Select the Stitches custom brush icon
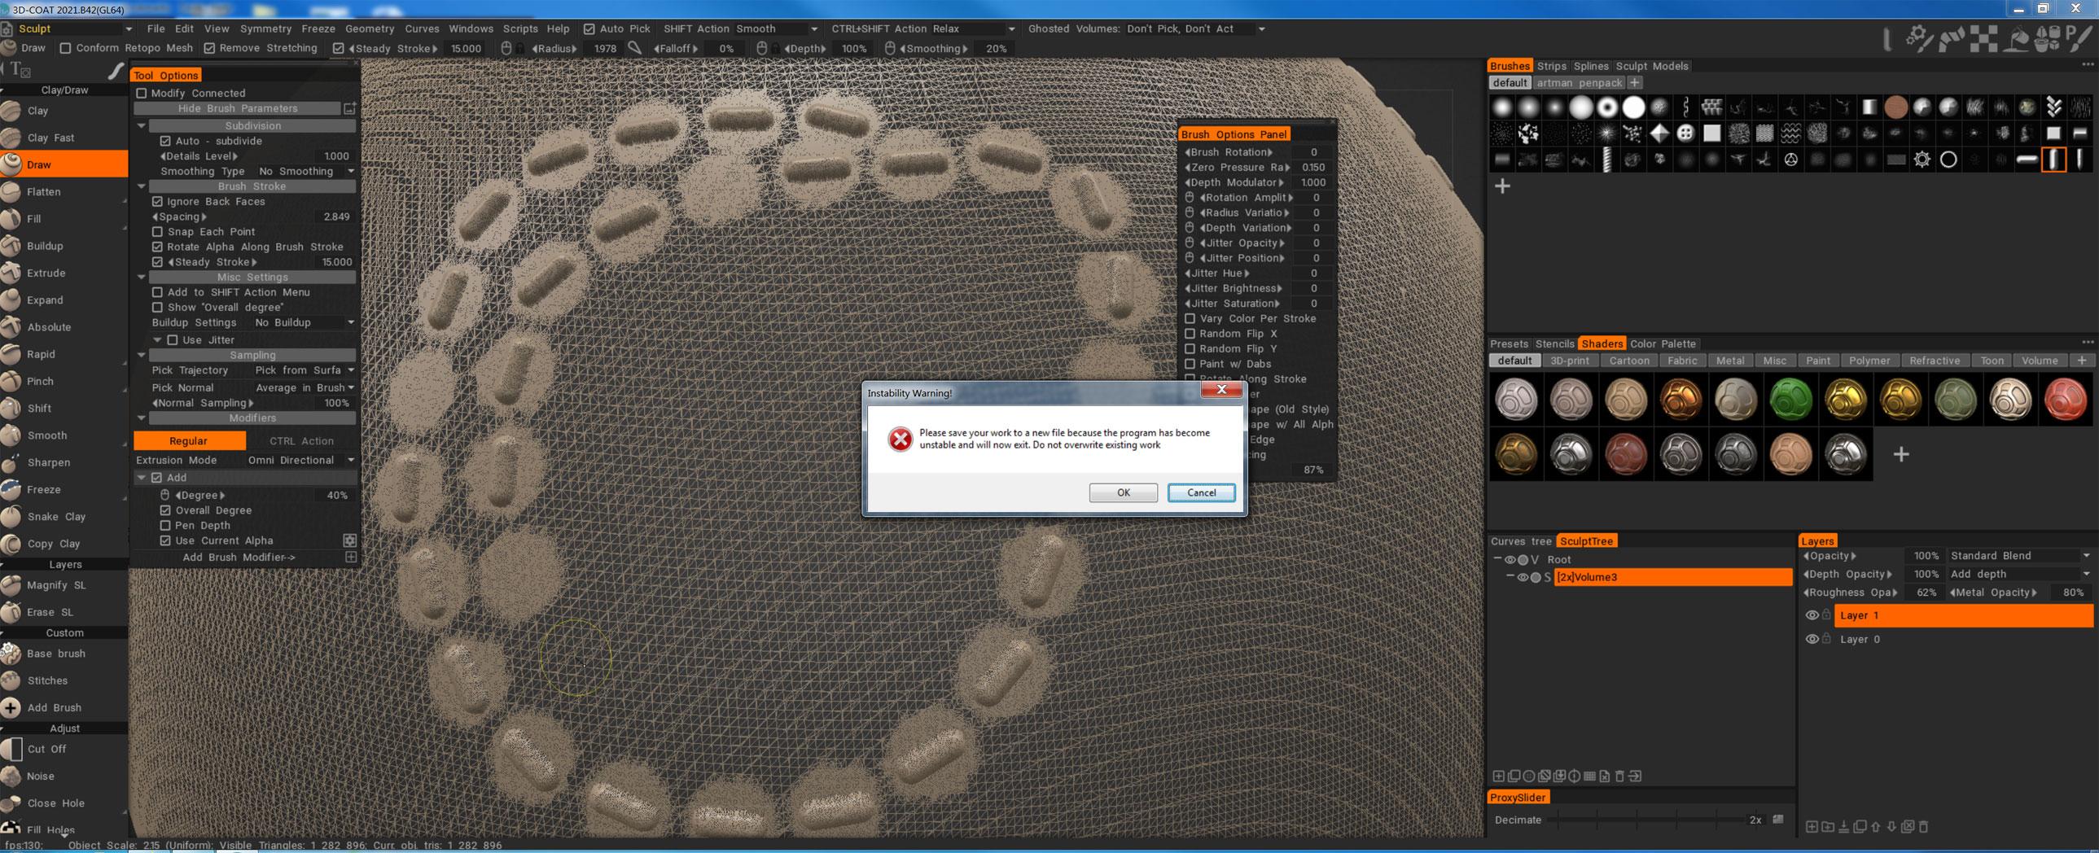Screen dimensions: 2099x853 (11, 681)
